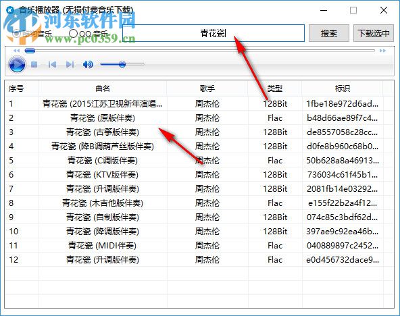The height and width of the screenshot is (316, 400).
Task: Click identifier 397ae9c92ea46b...
Action: coord(343,232)
